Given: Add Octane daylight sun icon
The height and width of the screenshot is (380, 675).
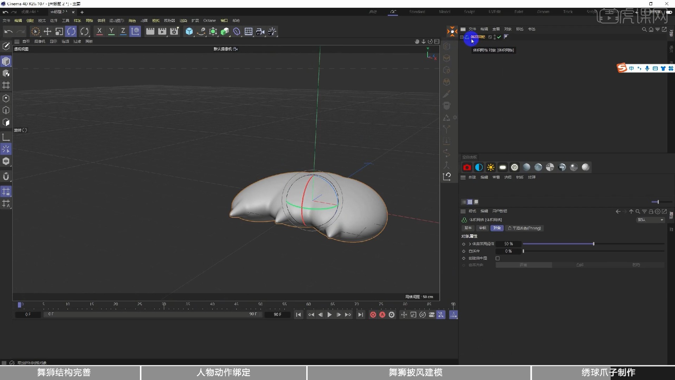Looking at the screenshot, I should [x=491, y=167].
